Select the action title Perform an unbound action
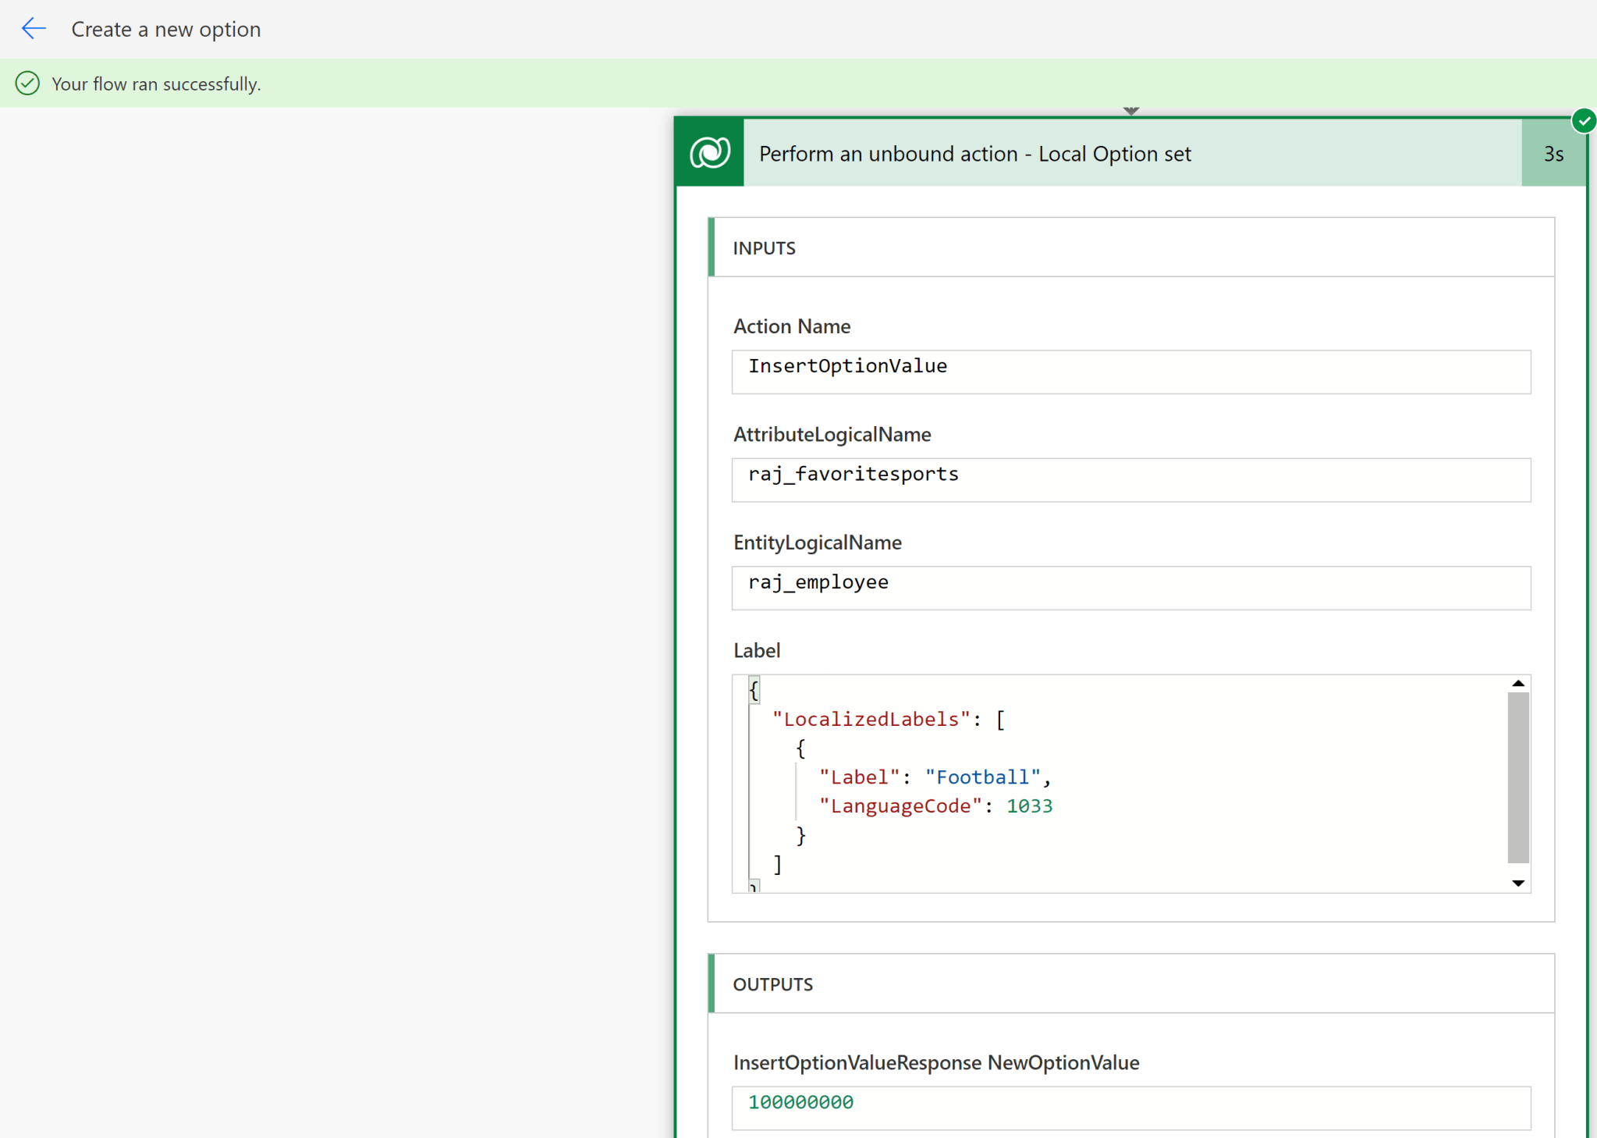The image size is (1597, 1138). click(972, 153)
